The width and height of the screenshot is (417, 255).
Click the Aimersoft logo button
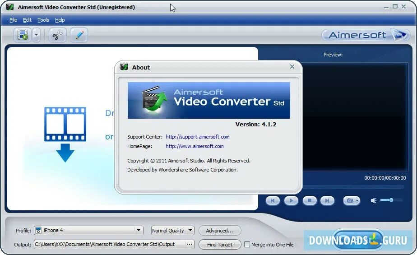click(366, 35)
